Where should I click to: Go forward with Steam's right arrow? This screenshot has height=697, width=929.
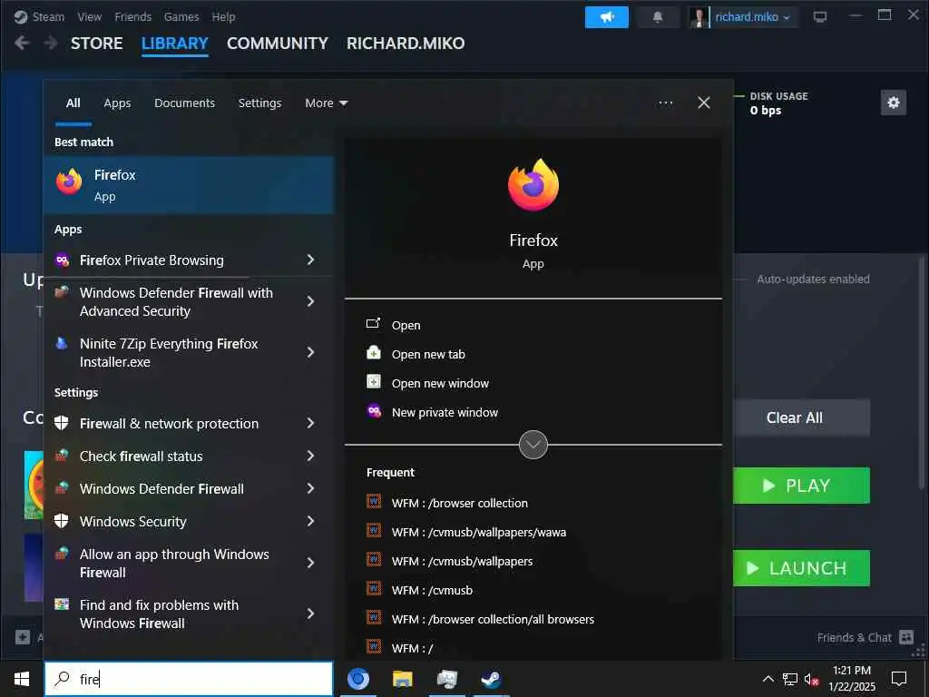(51, 43)
